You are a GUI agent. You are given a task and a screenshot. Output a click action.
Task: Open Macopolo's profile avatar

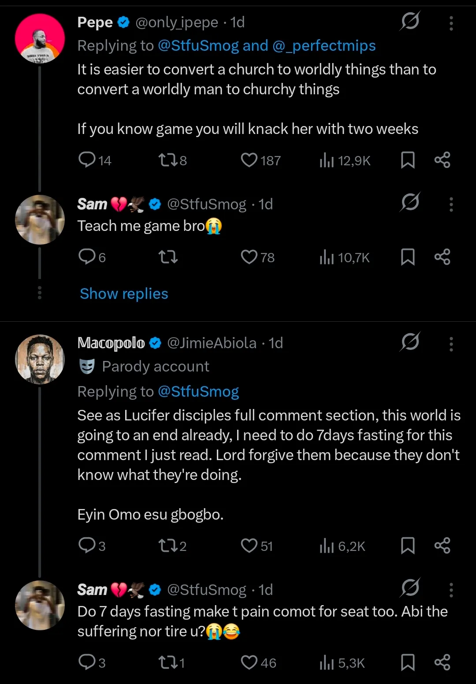(40, 359)
